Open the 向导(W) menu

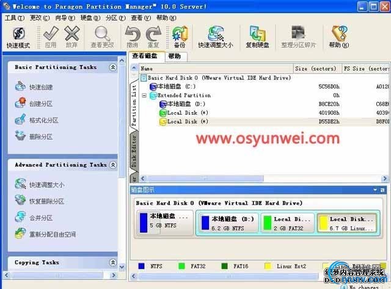65,18
